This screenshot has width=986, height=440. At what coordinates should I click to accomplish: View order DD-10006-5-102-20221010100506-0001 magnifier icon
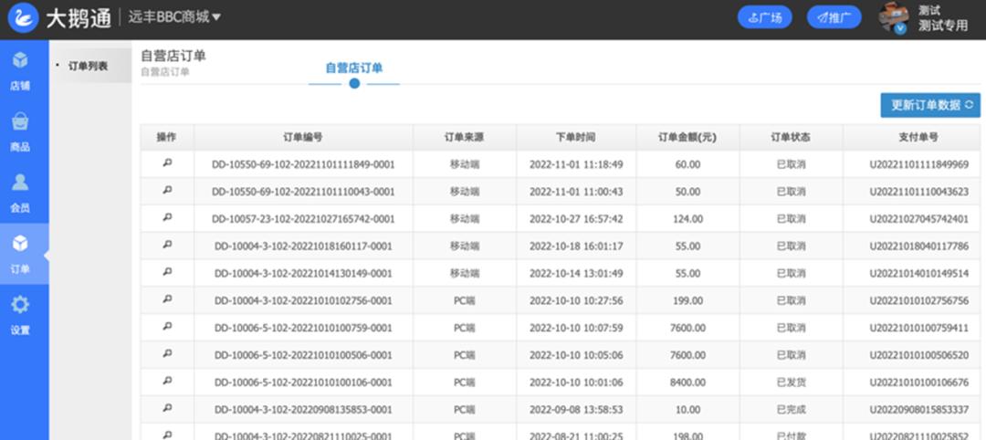pos(167,353)
